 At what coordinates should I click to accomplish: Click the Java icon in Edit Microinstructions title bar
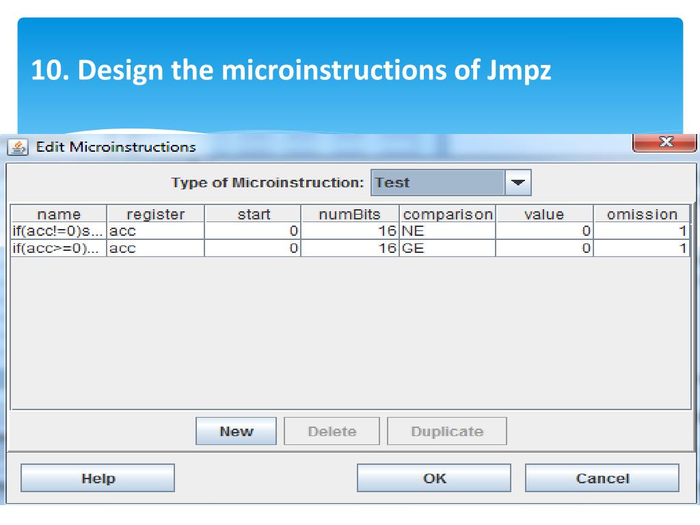[x=18, y=147]
